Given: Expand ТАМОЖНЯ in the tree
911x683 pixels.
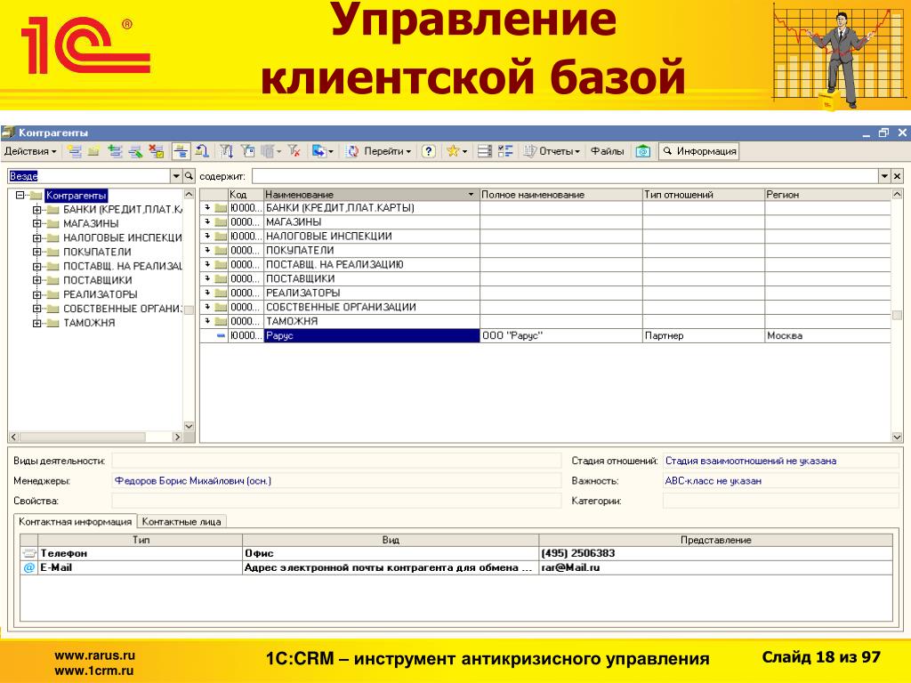Looking at the screenshot, I should tap(37, 323).
